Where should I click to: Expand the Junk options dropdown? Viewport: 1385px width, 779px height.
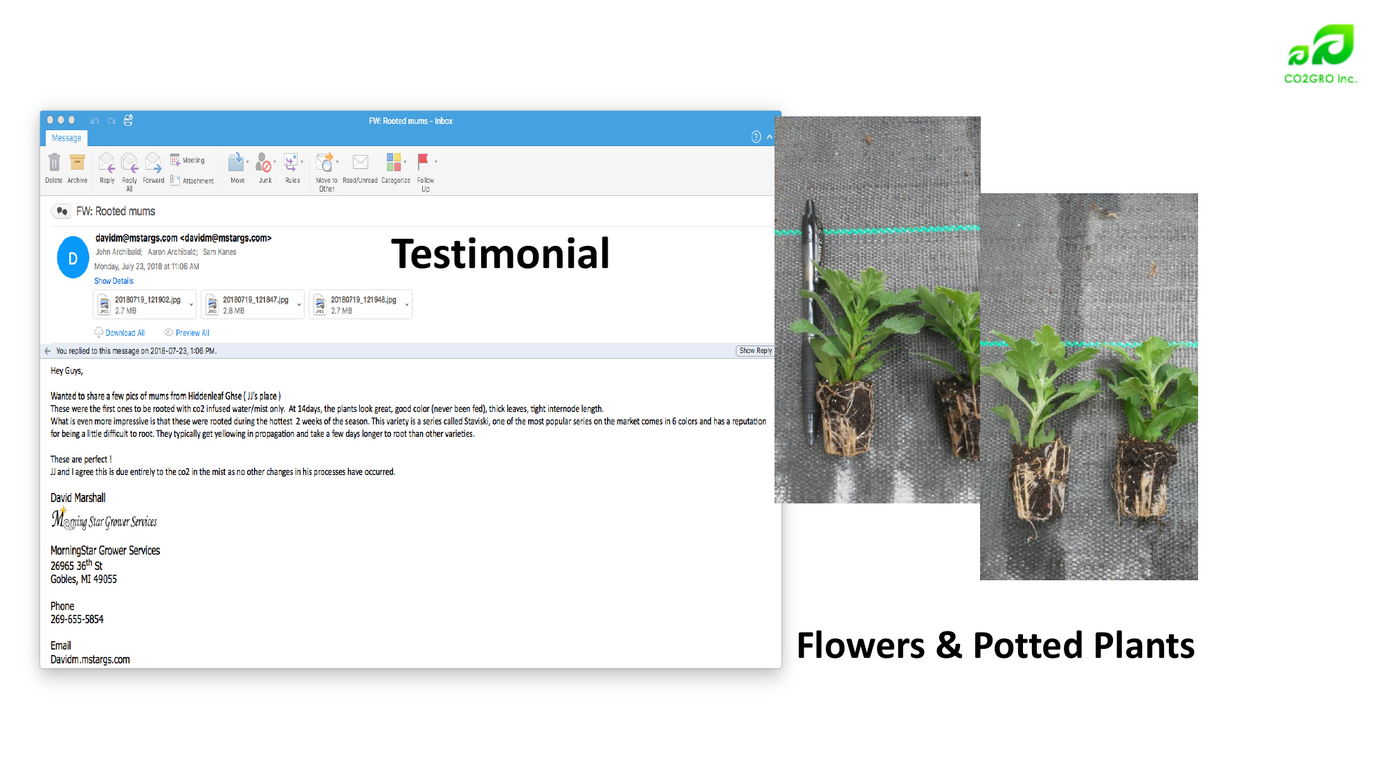[x=275, y=163]
